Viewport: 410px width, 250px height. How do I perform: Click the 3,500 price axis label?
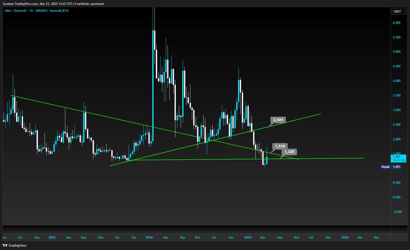click(x=396, y=95)
